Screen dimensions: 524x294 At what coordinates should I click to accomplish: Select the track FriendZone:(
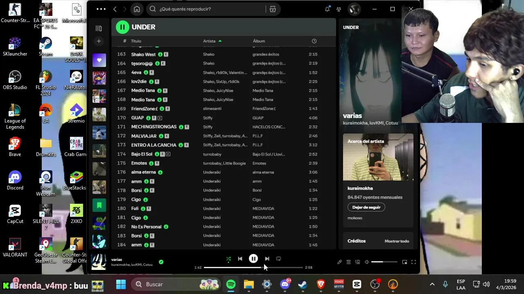[x=144, y=109]
